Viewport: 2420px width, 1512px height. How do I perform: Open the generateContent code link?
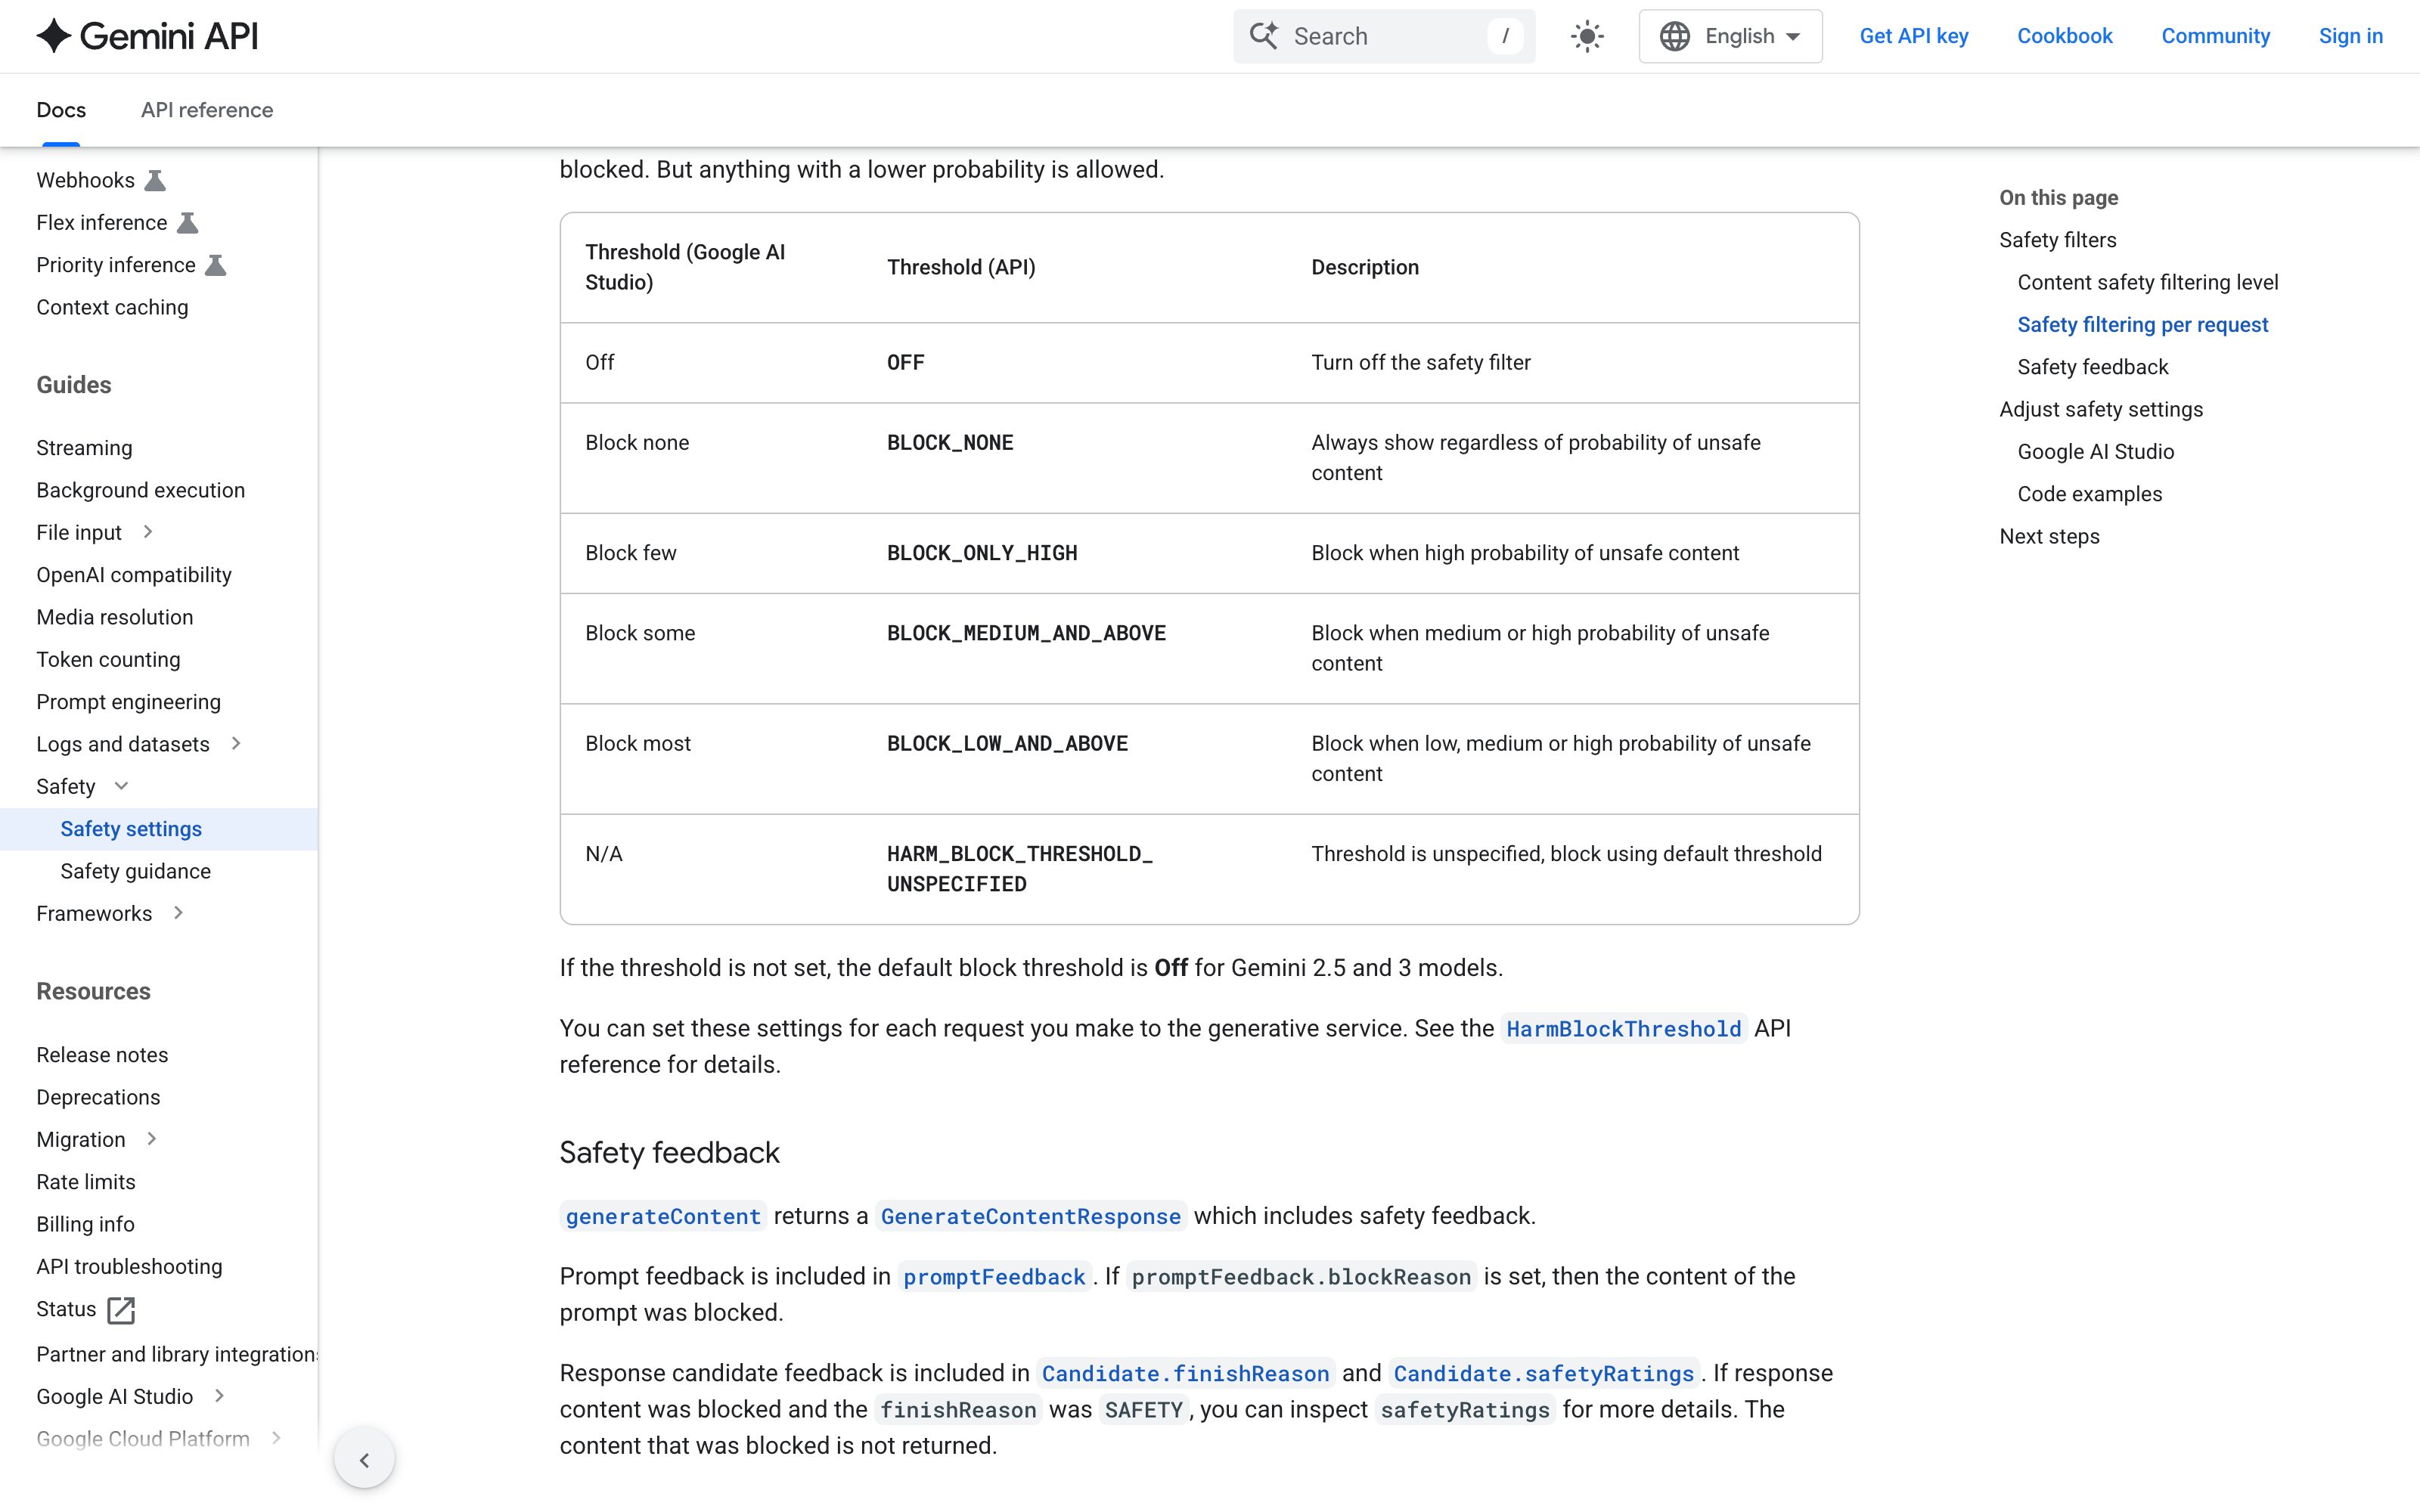(662, 1216)
